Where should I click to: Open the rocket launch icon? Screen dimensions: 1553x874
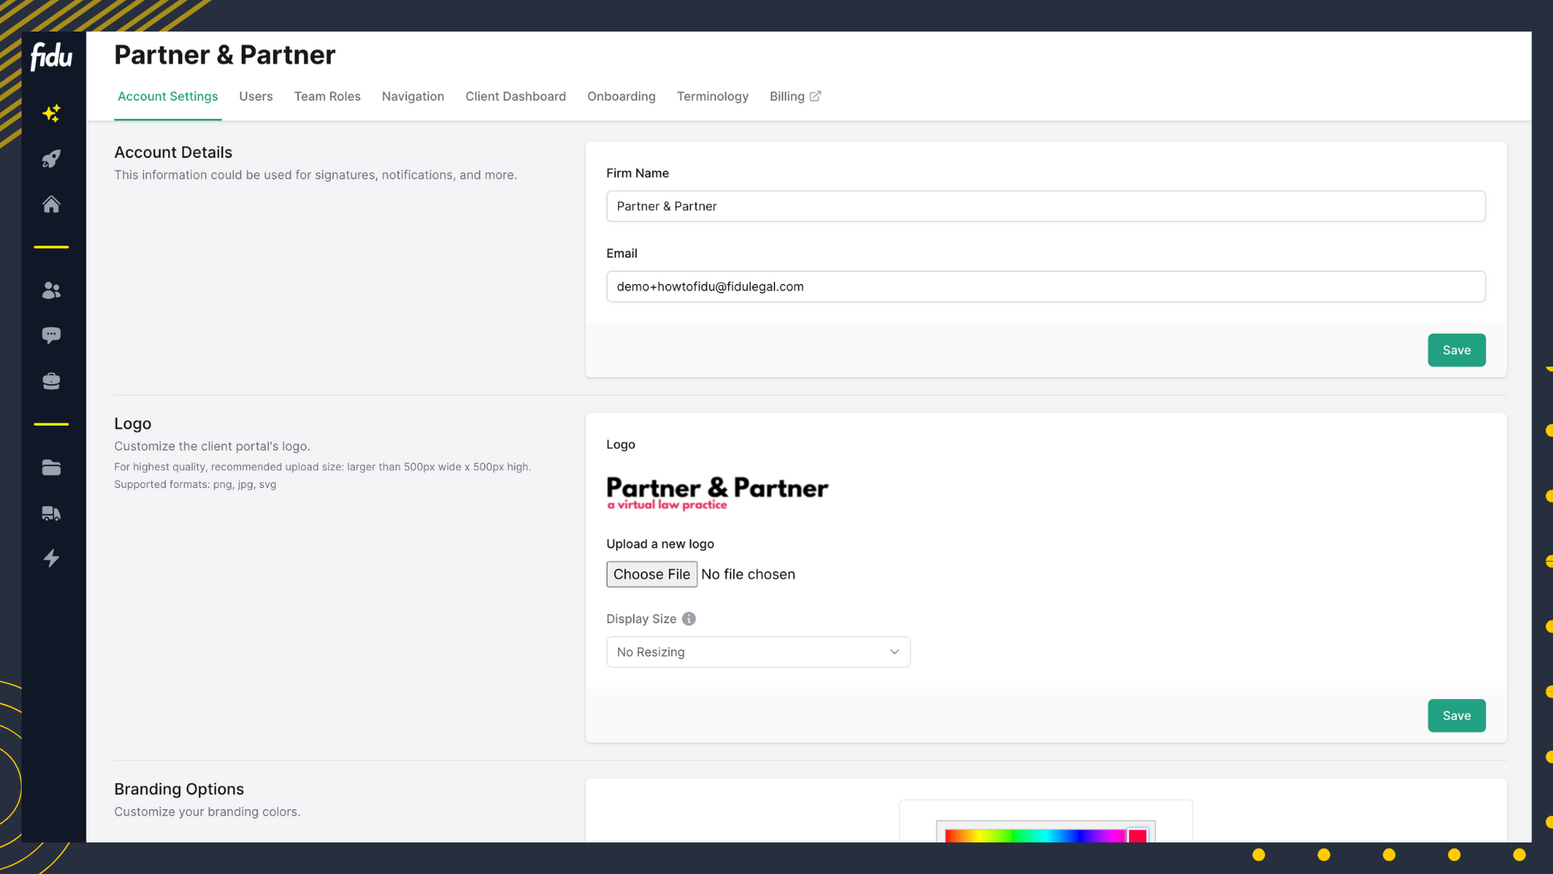[51, 159]
